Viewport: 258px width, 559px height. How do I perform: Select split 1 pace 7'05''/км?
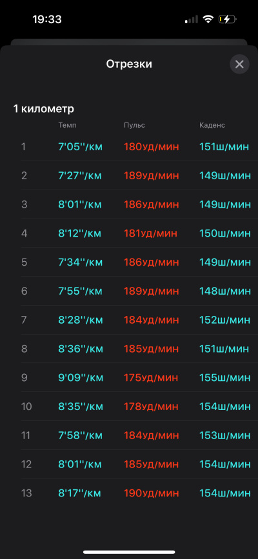(80, 146)
